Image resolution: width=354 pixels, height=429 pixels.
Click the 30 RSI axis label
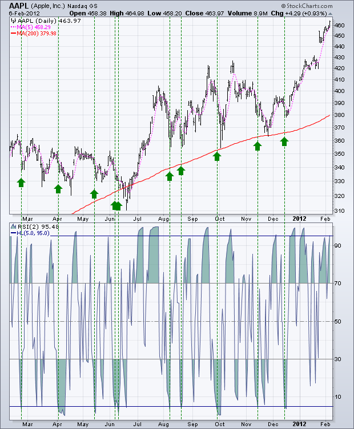(338, 359)
